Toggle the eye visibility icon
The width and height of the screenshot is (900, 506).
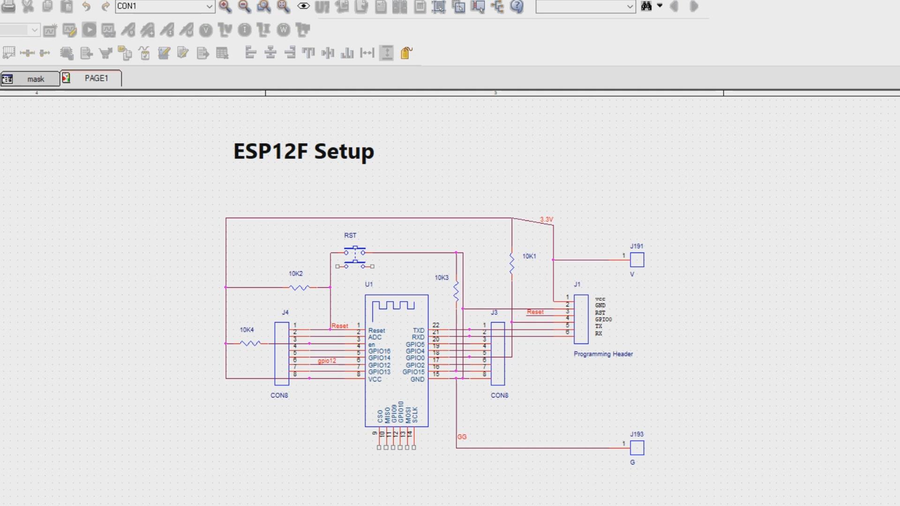[x=303, y=6]
